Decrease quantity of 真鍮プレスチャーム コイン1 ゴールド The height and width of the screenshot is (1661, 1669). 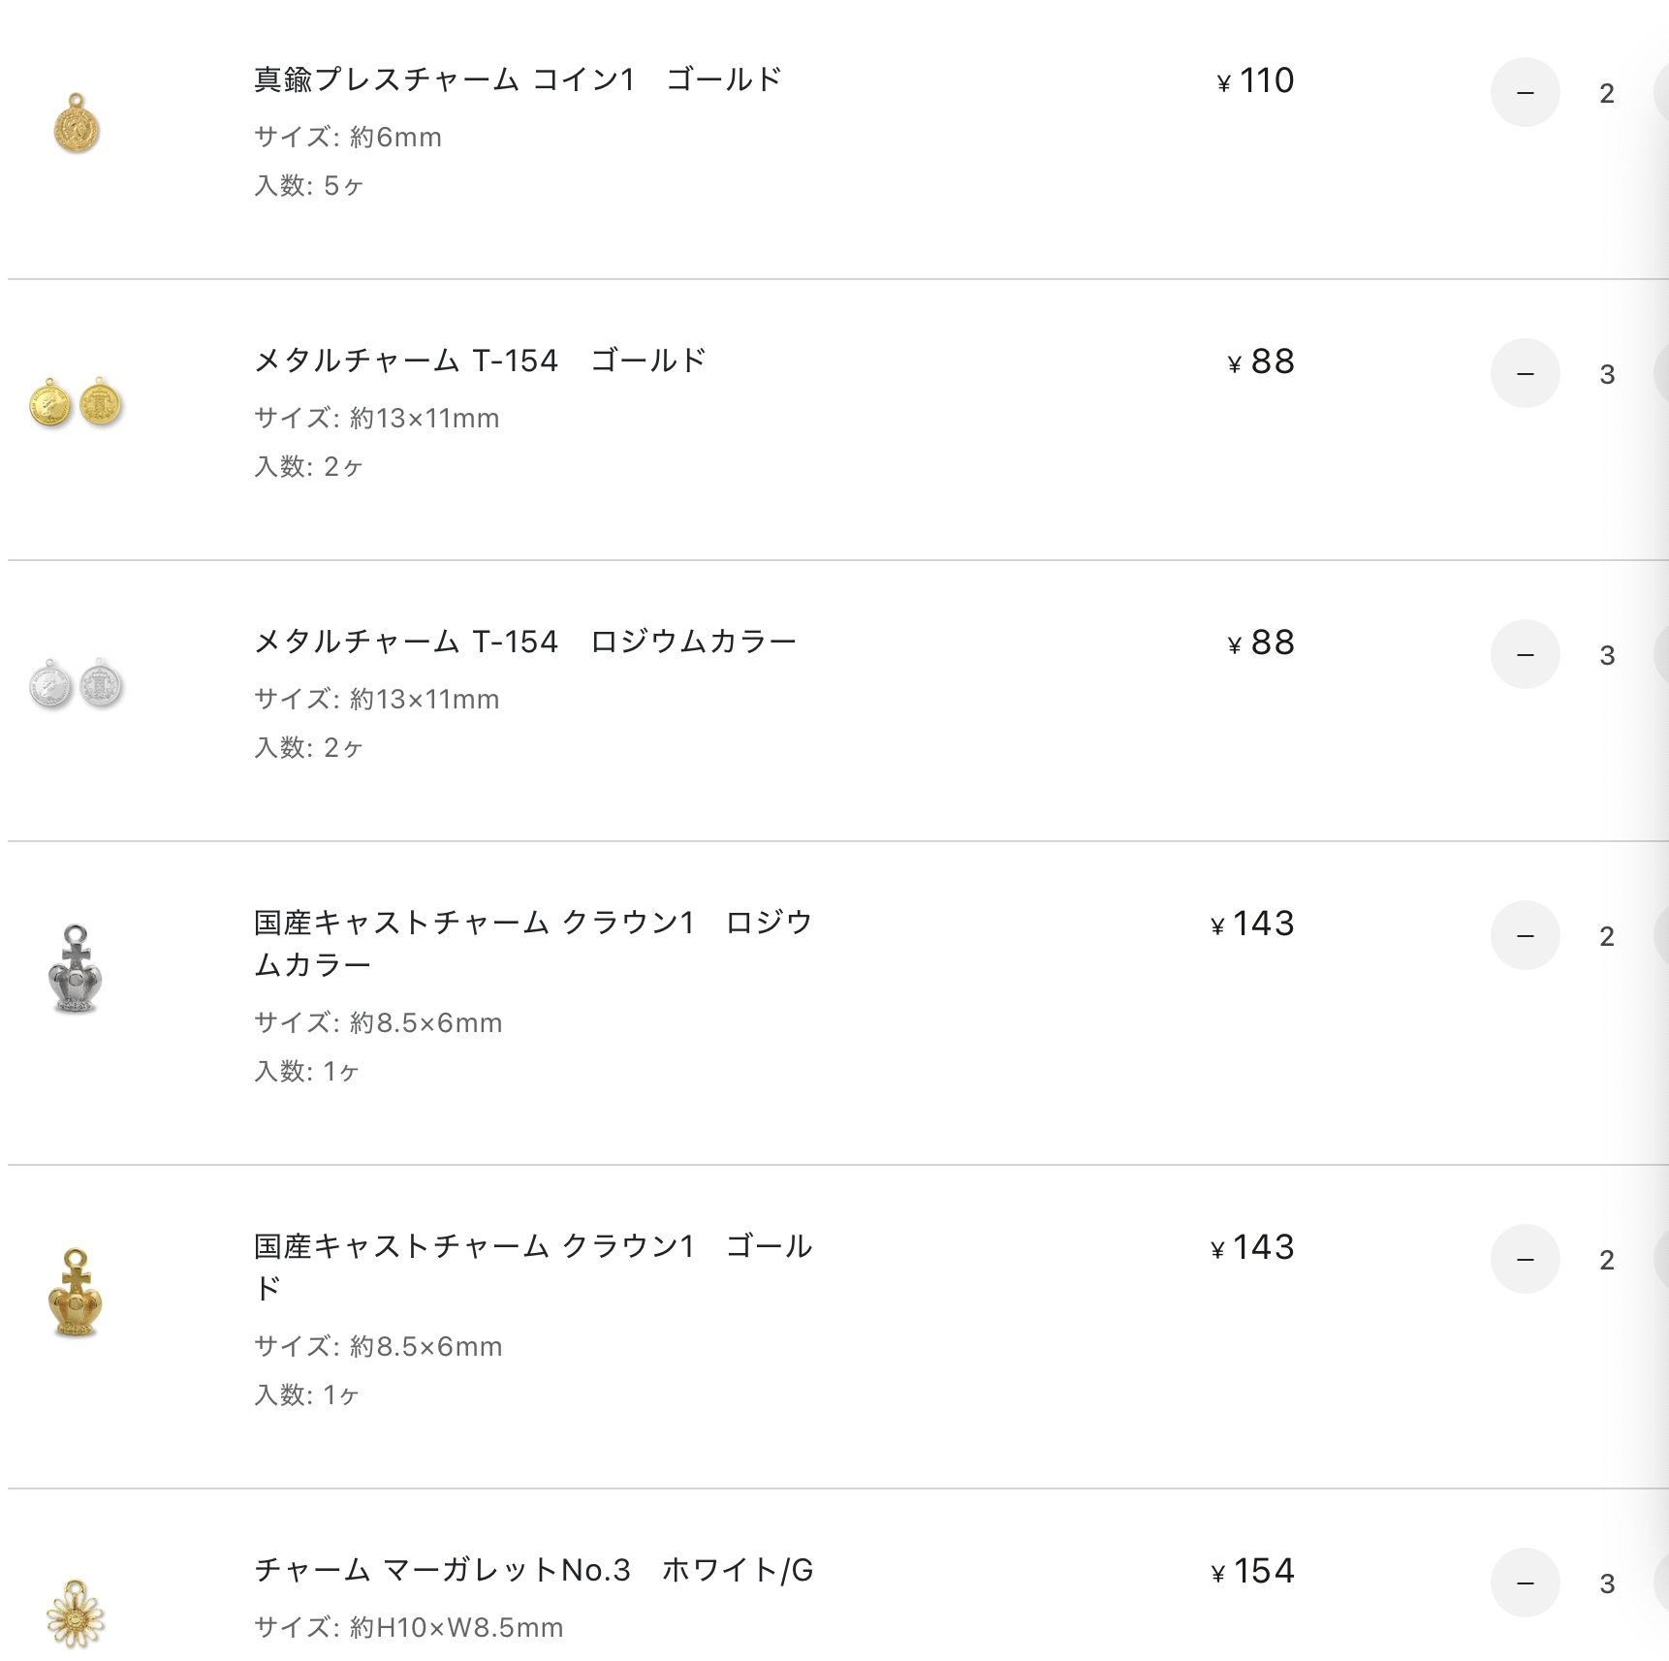point(1525,93)
